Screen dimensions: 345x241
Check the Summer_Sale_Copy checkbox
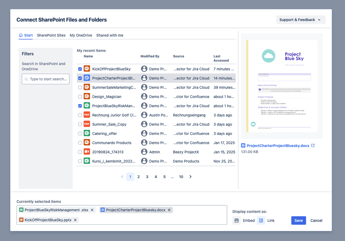tap(80, 124)
